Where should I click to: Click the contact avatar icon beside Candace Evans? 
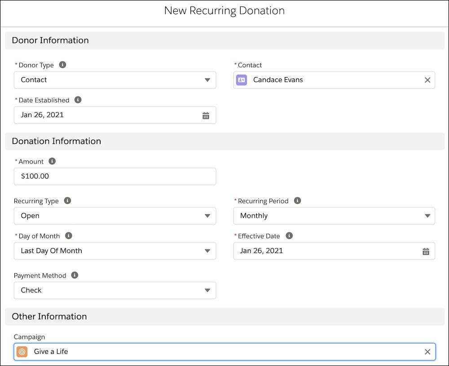(x=242, y=80)
